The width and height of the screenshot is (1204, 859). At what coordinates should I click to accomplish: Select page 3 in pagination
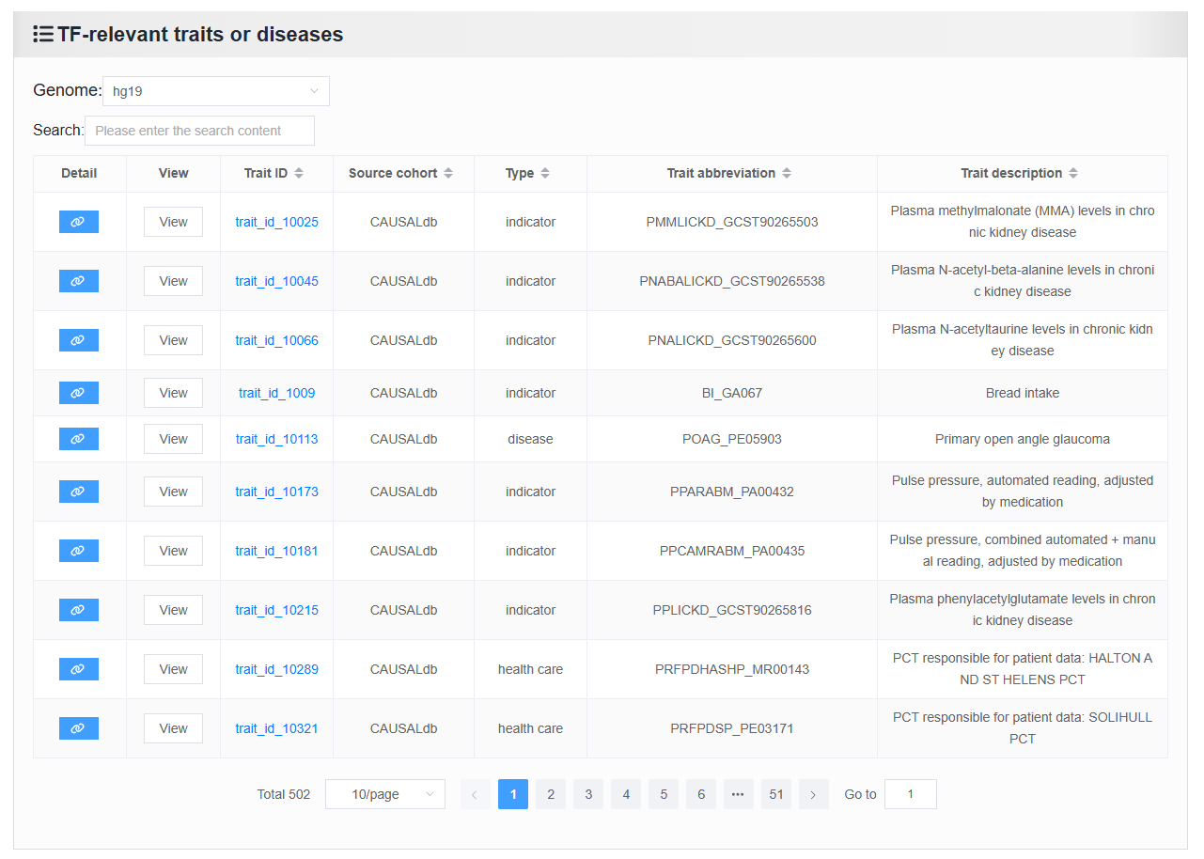point(588,794)
